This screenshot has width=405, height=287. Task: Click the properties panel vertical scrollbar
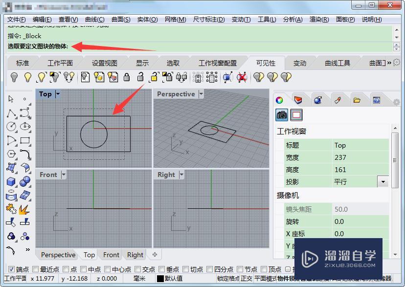pyautogui.click(x=395, y=160)
